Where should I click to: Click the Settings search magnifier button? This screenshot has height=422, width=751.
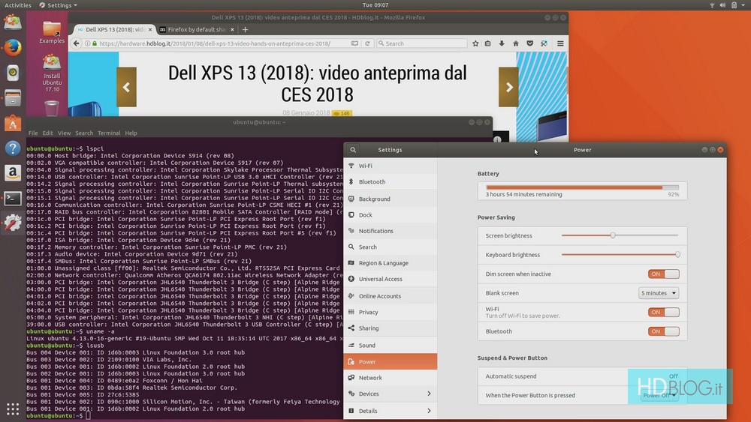tap(353, 150)
